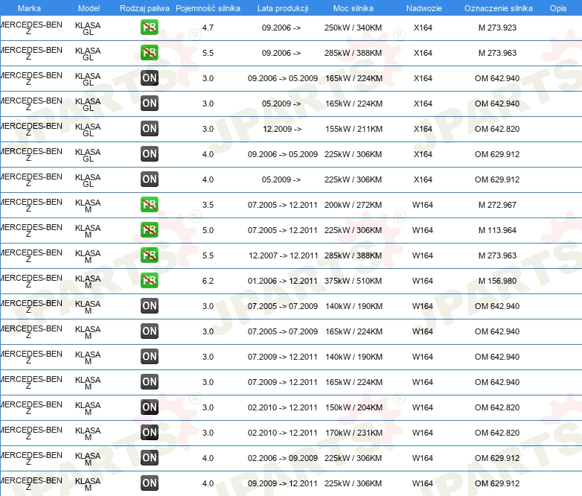
Task: Click ON icon for 09.2009 -> 12.2011 row
Action: click(149, 483)
